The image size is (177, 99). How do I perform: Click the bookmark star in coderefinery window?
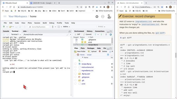(162, 7)
